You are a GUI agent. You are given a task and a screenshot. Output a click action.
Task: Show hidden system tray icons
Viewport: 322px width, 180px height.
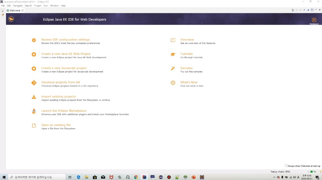[274, 177]
